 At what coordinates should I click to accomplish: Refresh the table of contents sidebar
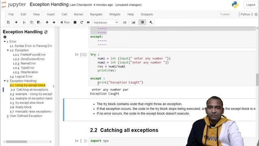pyautogui.click(x=46, y=32)
